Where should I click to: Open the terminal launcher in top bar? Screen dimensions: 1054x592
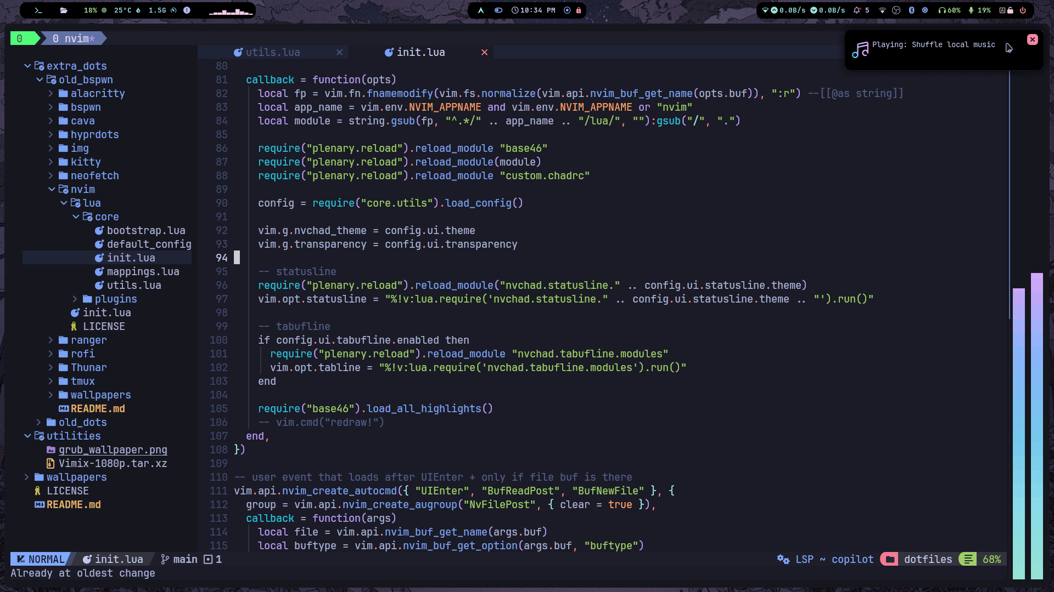[x=38, y=10]
